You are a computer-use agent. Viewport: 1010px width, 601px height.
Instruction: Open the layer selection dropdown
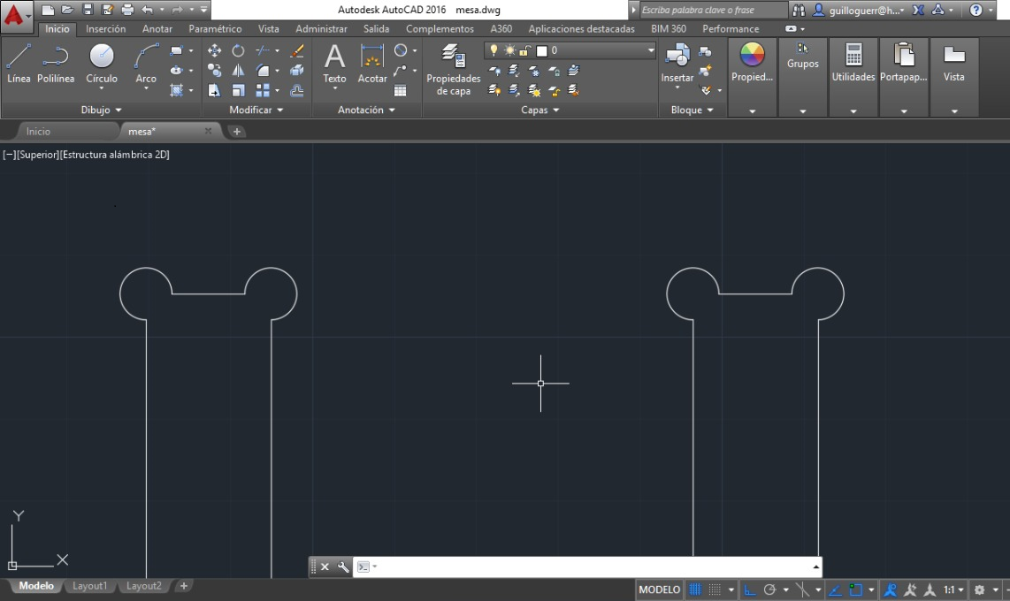click(651, 50)
